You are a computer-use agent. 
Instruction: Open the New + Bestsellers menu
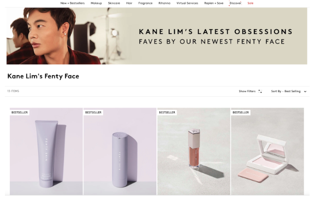coord(72,3)
